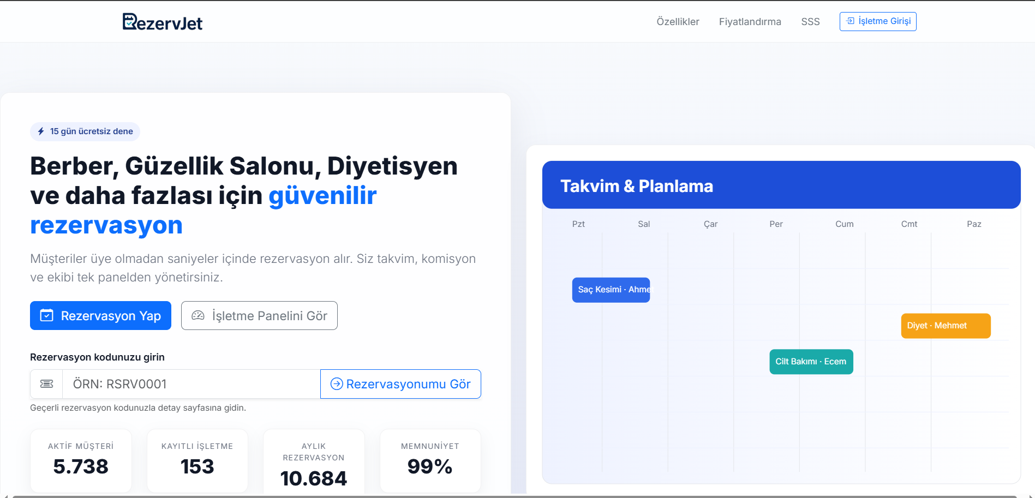This screenshot has width=1035, height=498.
Task: Click the login icon inside İşletme Girişi
Action: [x=851, y=21]
